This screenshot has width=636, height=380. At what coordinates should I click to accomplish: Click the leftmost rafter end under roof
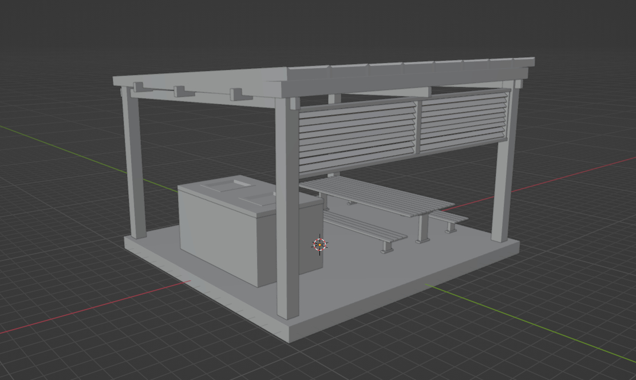click(x=139, y=88)
